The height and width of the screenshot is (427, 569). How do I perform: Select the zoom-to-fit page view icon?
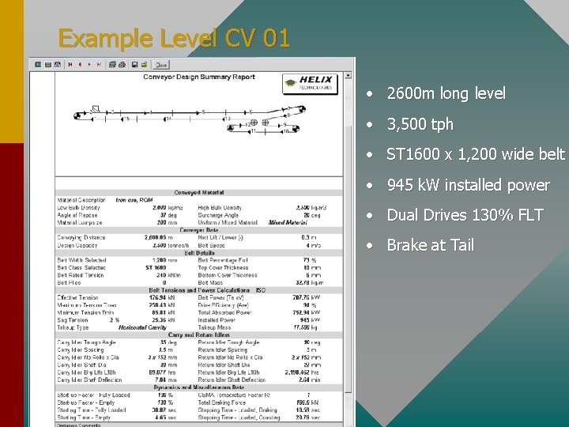(x=38, y=65)
